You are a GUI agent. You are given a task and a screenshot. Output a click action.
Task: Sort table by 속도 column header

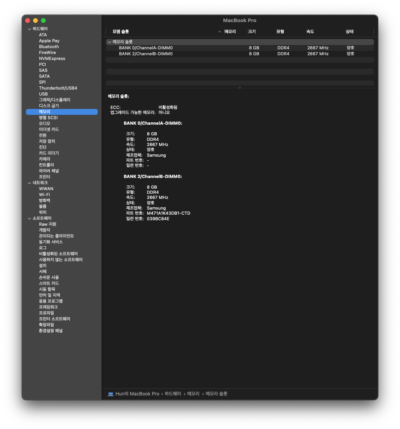coord(310,32)
